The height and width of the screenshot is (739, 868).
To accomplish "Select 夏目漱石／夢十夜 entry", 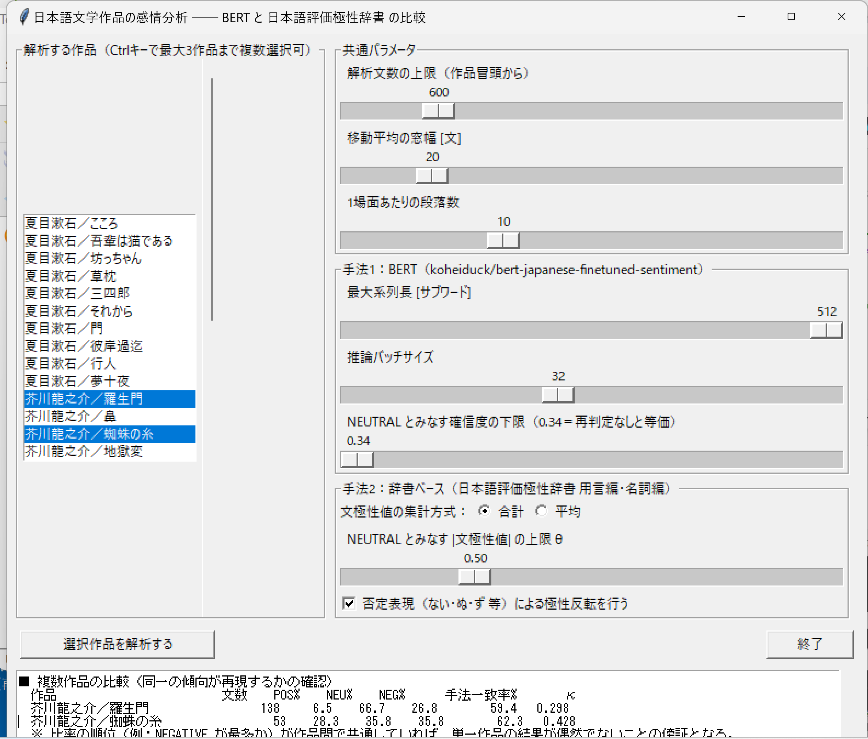I will point(110,382).
